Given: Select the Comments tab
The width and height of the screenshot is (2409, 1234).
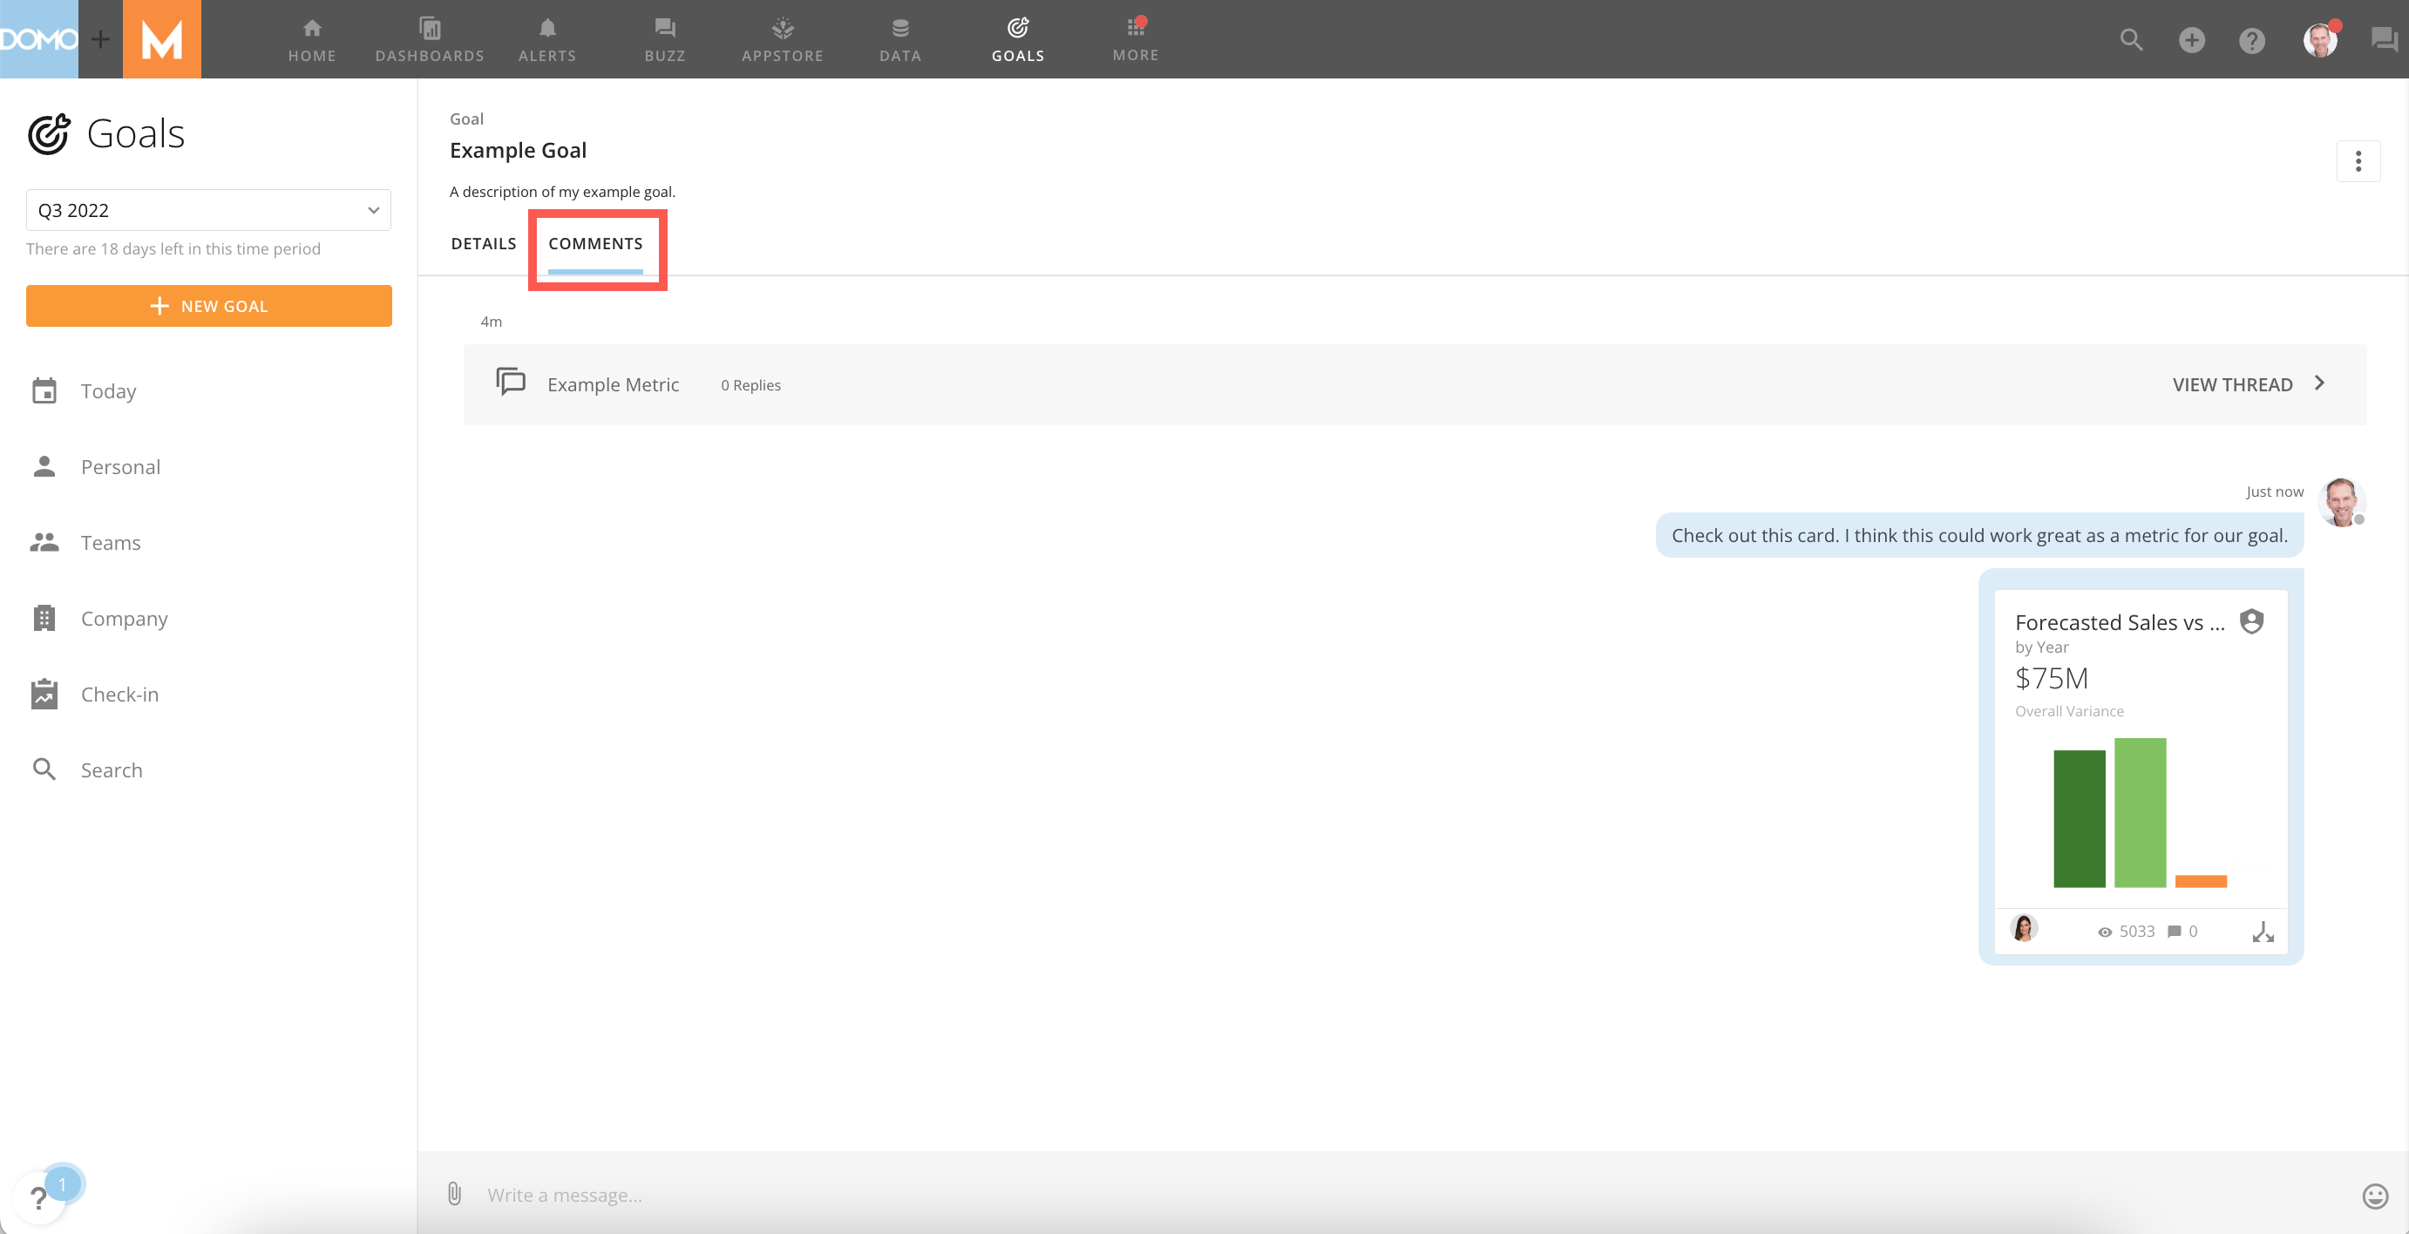Looking at the screenshot, I should click(x=595, y=243).
